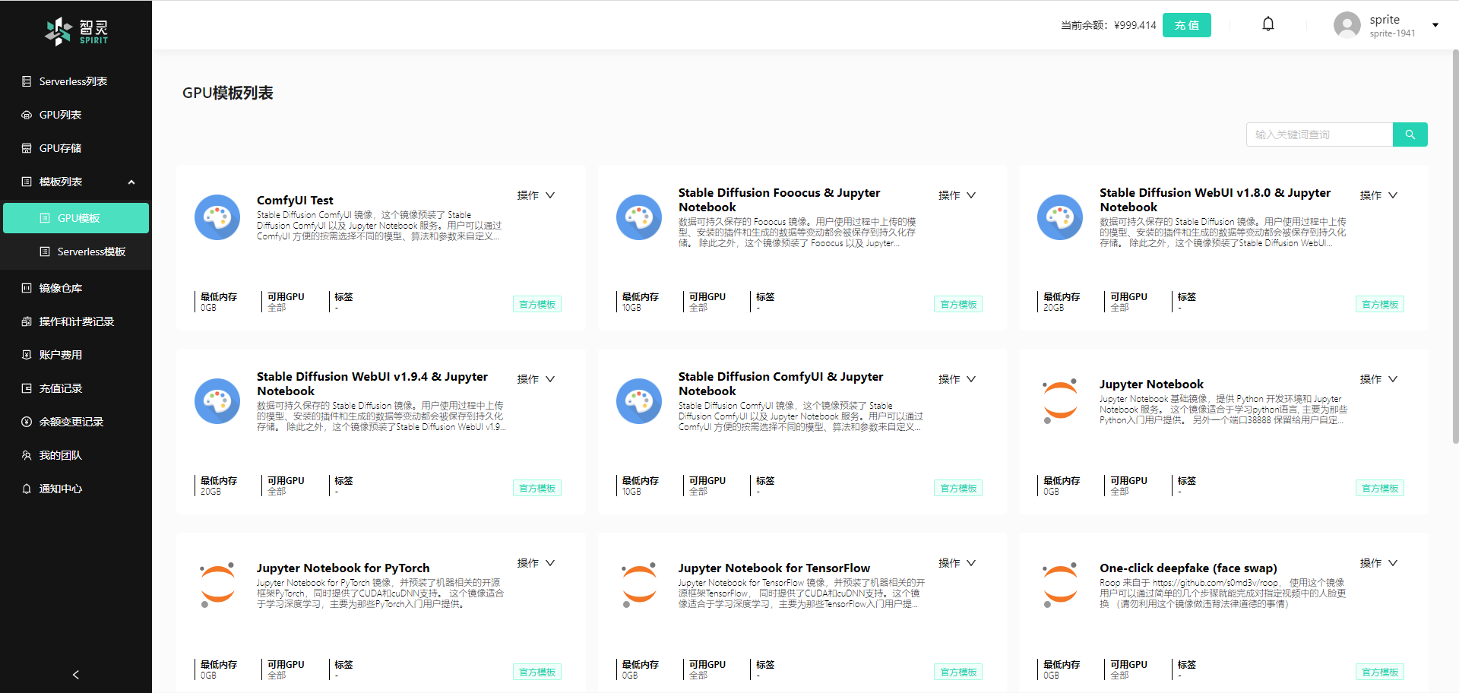This screenshot has width=1459, height=693.
Task: Click the 官方模板 tag on the Fooocus card
Action: click(x=958, y=305)
